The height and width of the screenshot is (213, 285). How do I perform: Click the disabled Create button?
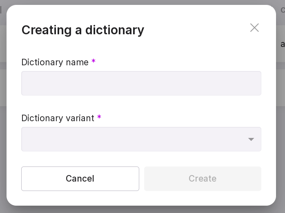(x=203, y=179)
